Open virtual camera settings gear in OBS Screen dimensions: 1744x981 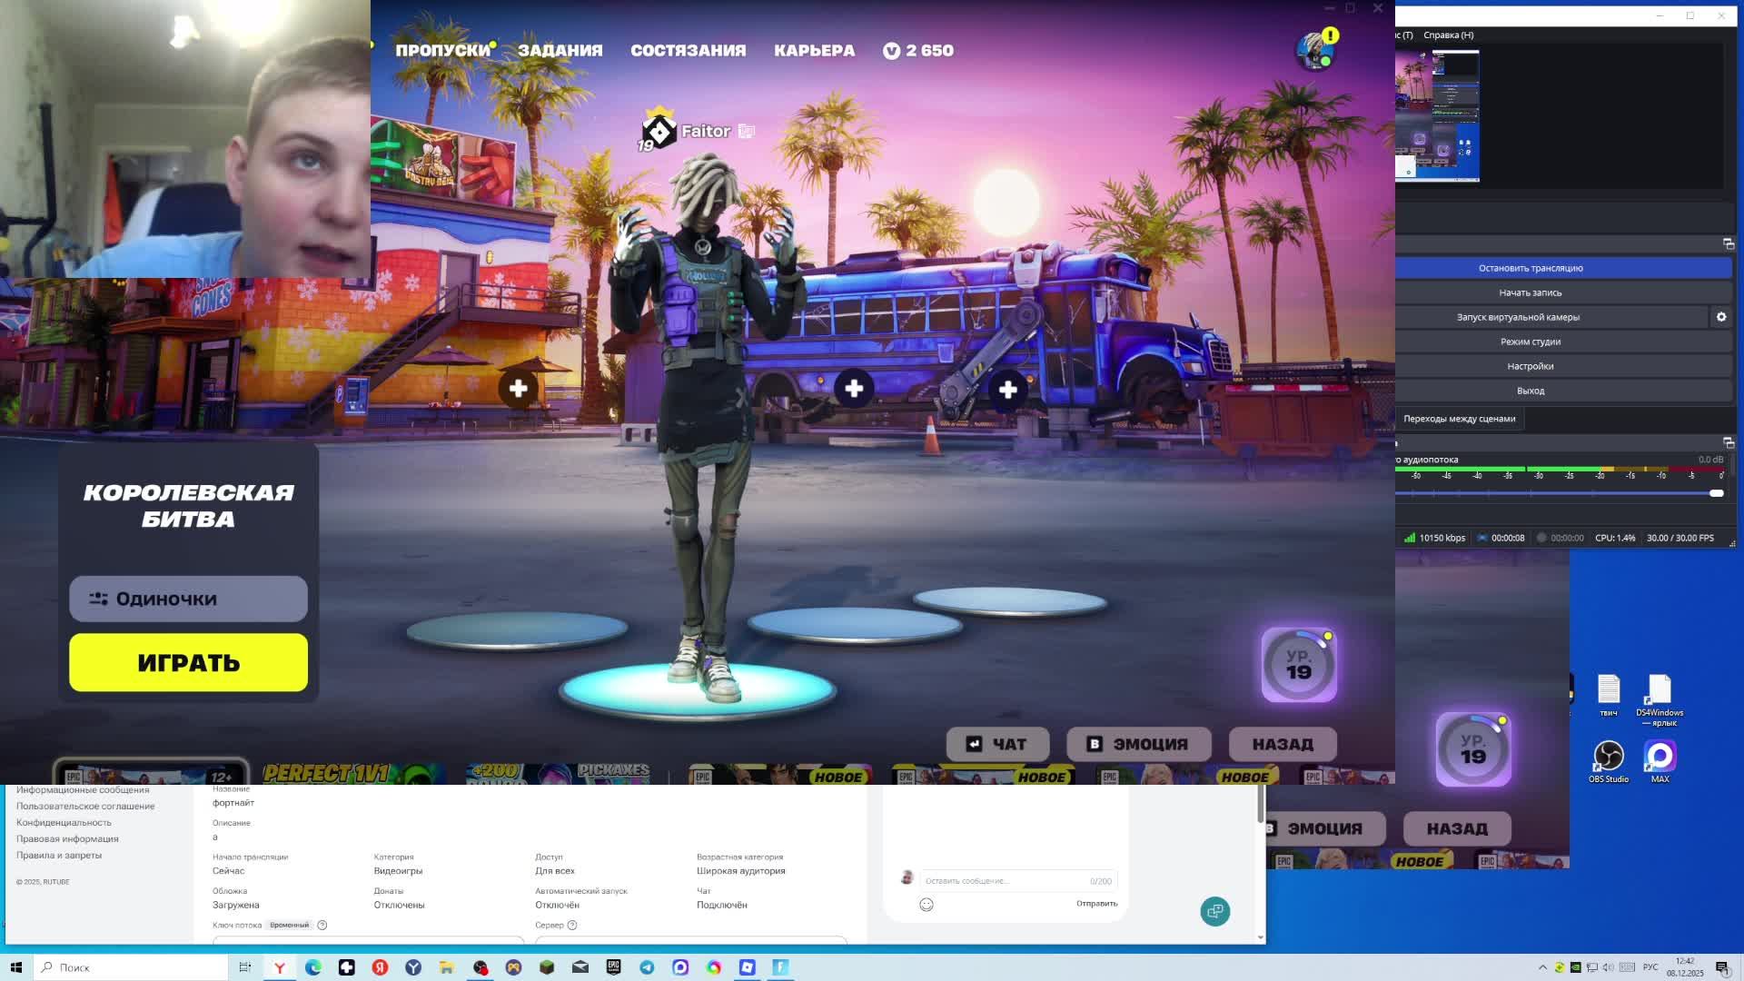1720,317
